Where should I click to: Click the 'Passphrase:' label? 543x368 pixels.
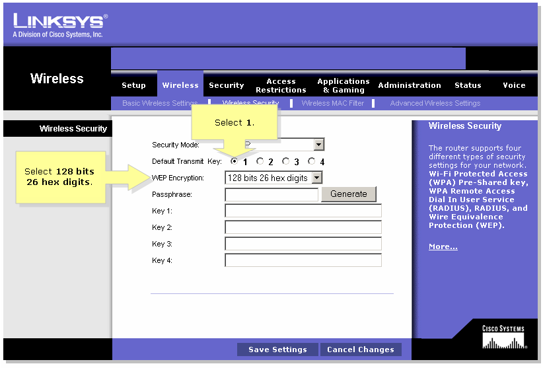coord(172,194)
